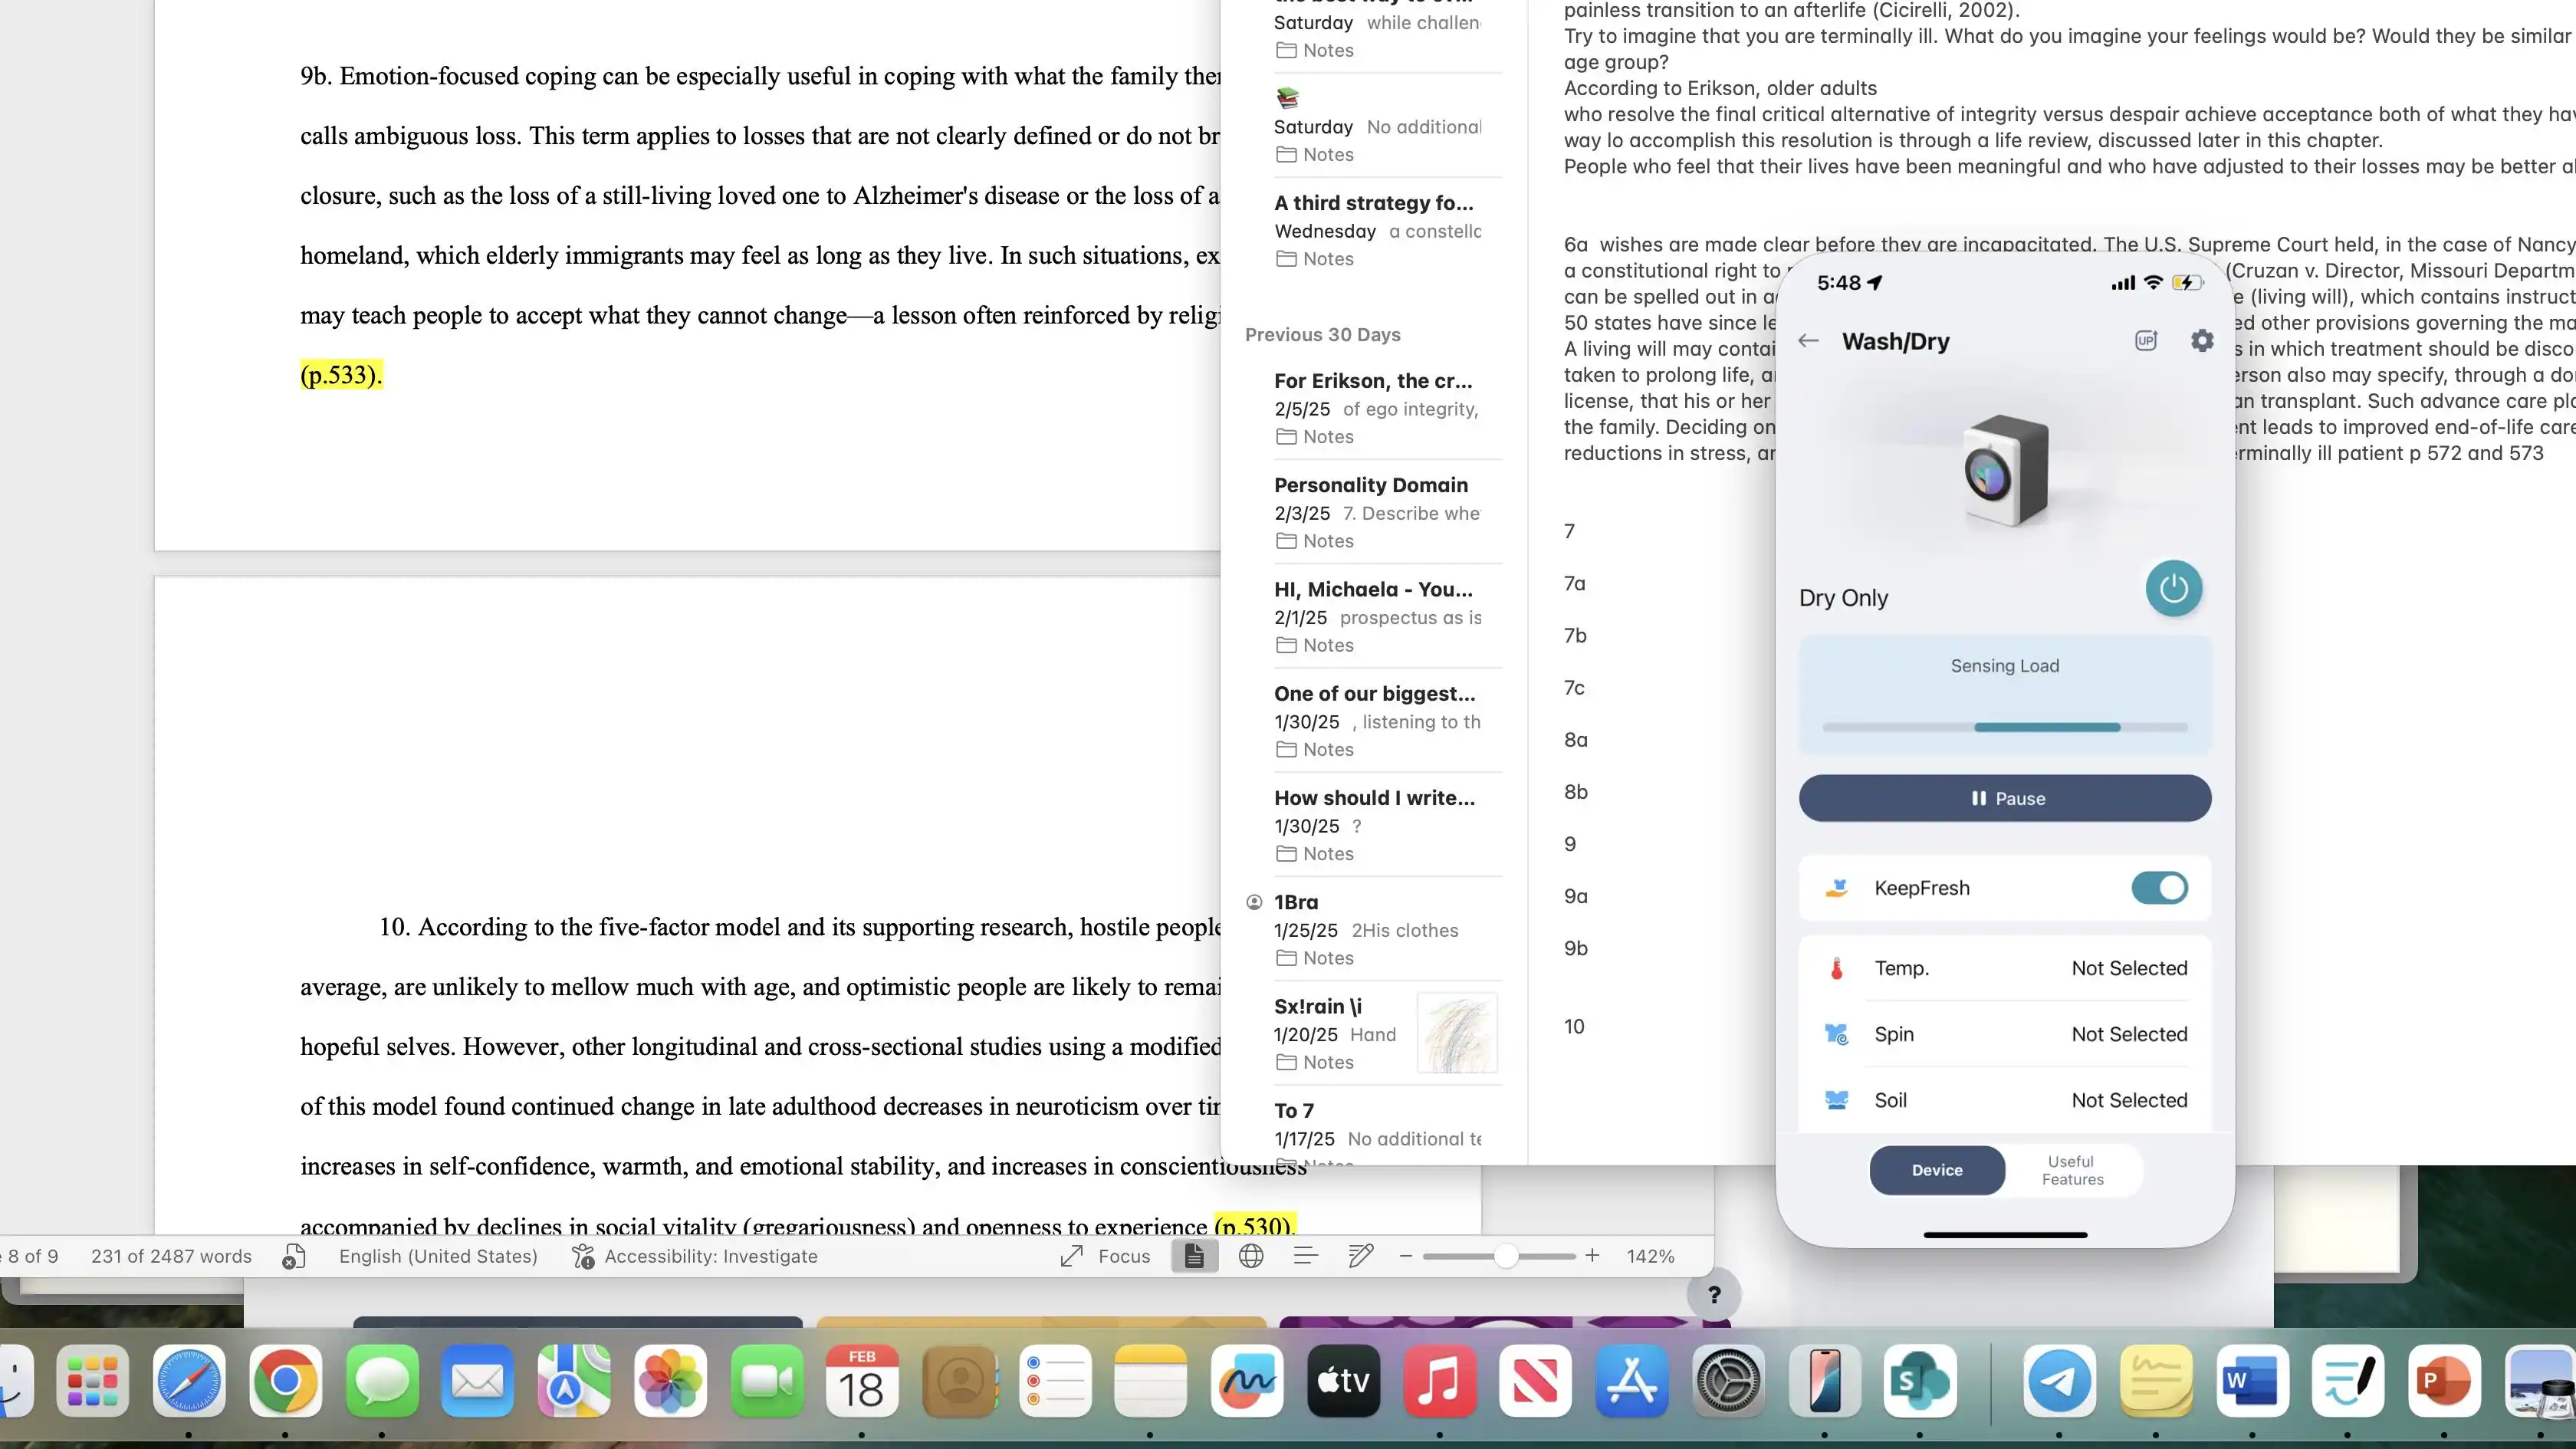Click the print layout view icon
This screenshot has height=1449, width=2576.
click(x=1194, y=1256)
